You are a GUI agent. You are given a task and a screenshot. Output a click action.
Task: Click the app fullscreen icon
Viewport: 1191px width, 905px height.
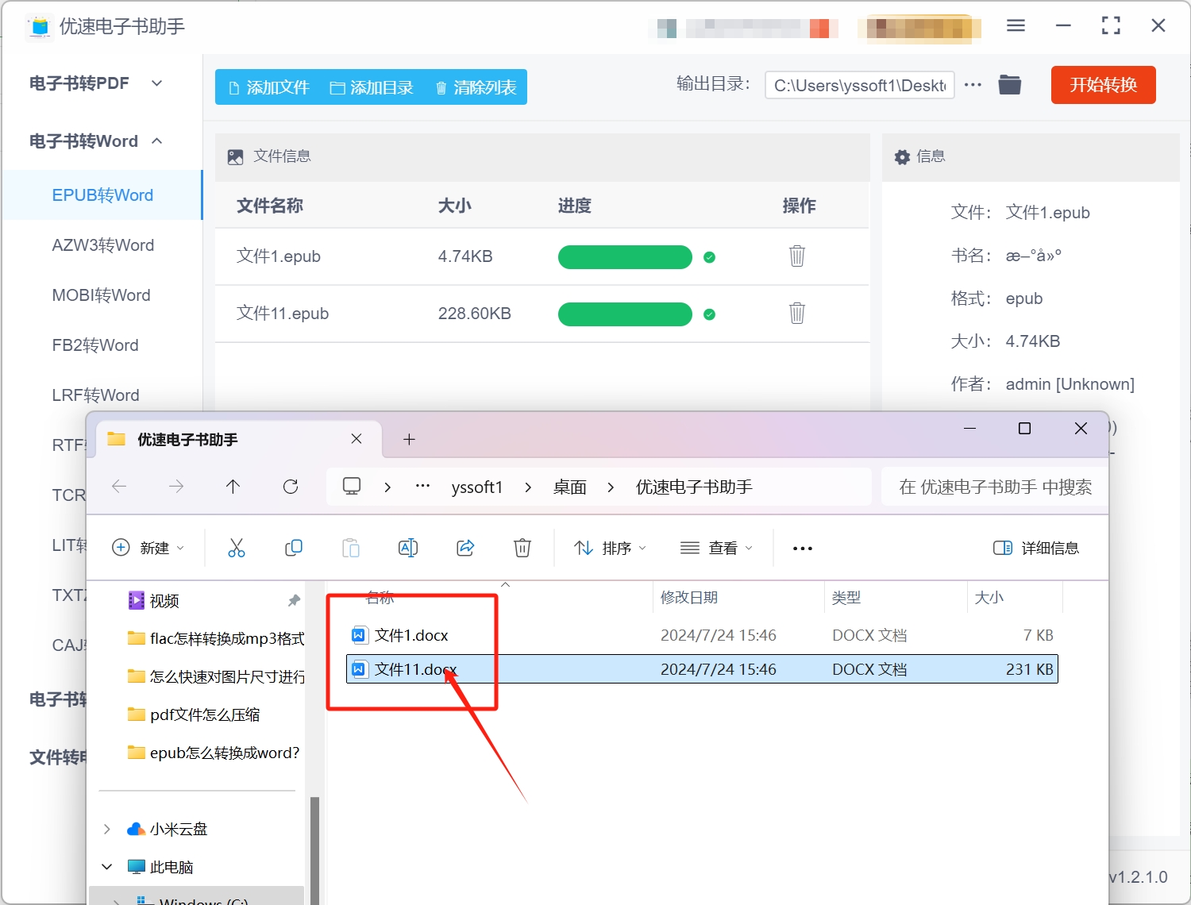click(1111, 25)
